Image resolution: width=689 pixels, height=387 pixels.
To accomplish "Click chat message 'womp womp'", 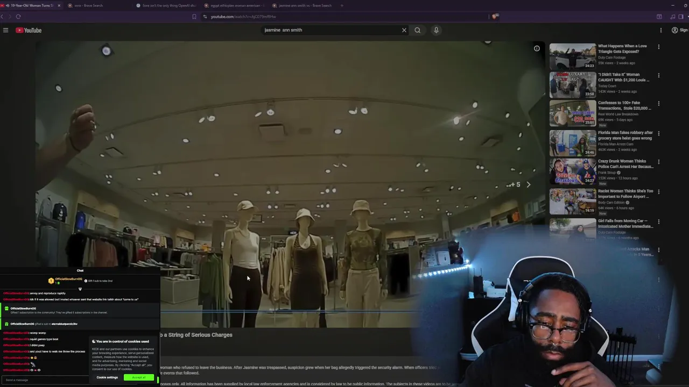I will [38, 333].
